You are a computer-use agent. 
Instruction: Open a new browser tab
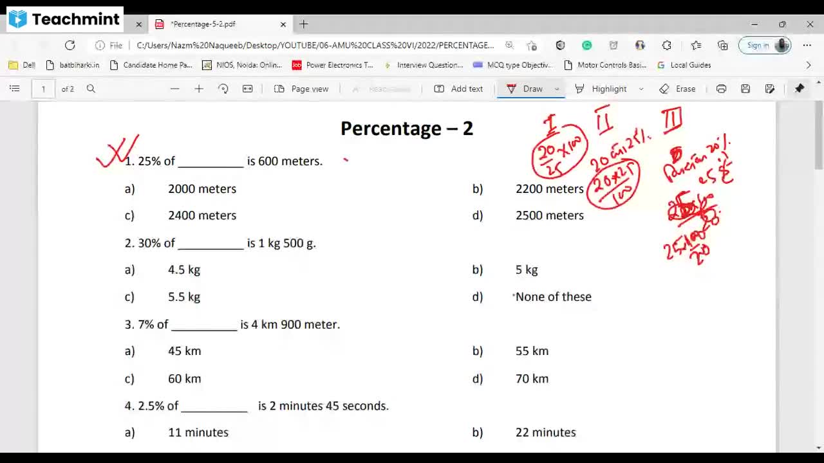tap(304, 24)
